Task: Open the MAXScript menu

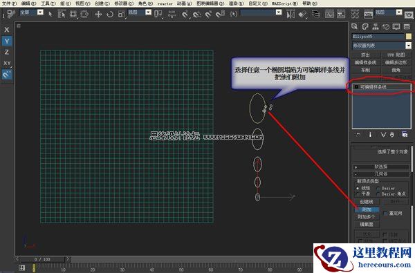Action: (285, 3)
